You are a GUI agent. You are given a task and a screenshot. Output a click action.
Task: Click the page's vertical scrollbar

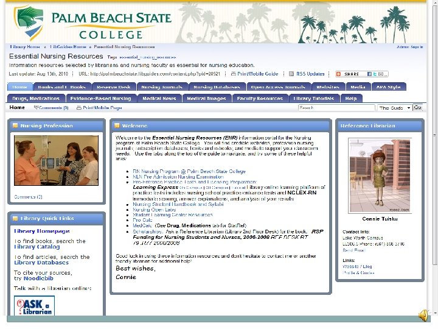434,157
